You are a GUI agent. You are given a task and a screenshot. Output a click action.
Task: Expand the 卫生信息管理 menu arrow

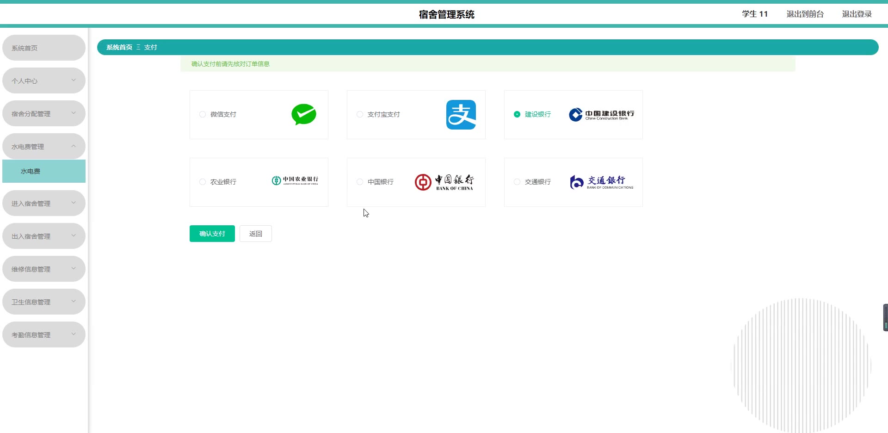click(x=74, y=301)
